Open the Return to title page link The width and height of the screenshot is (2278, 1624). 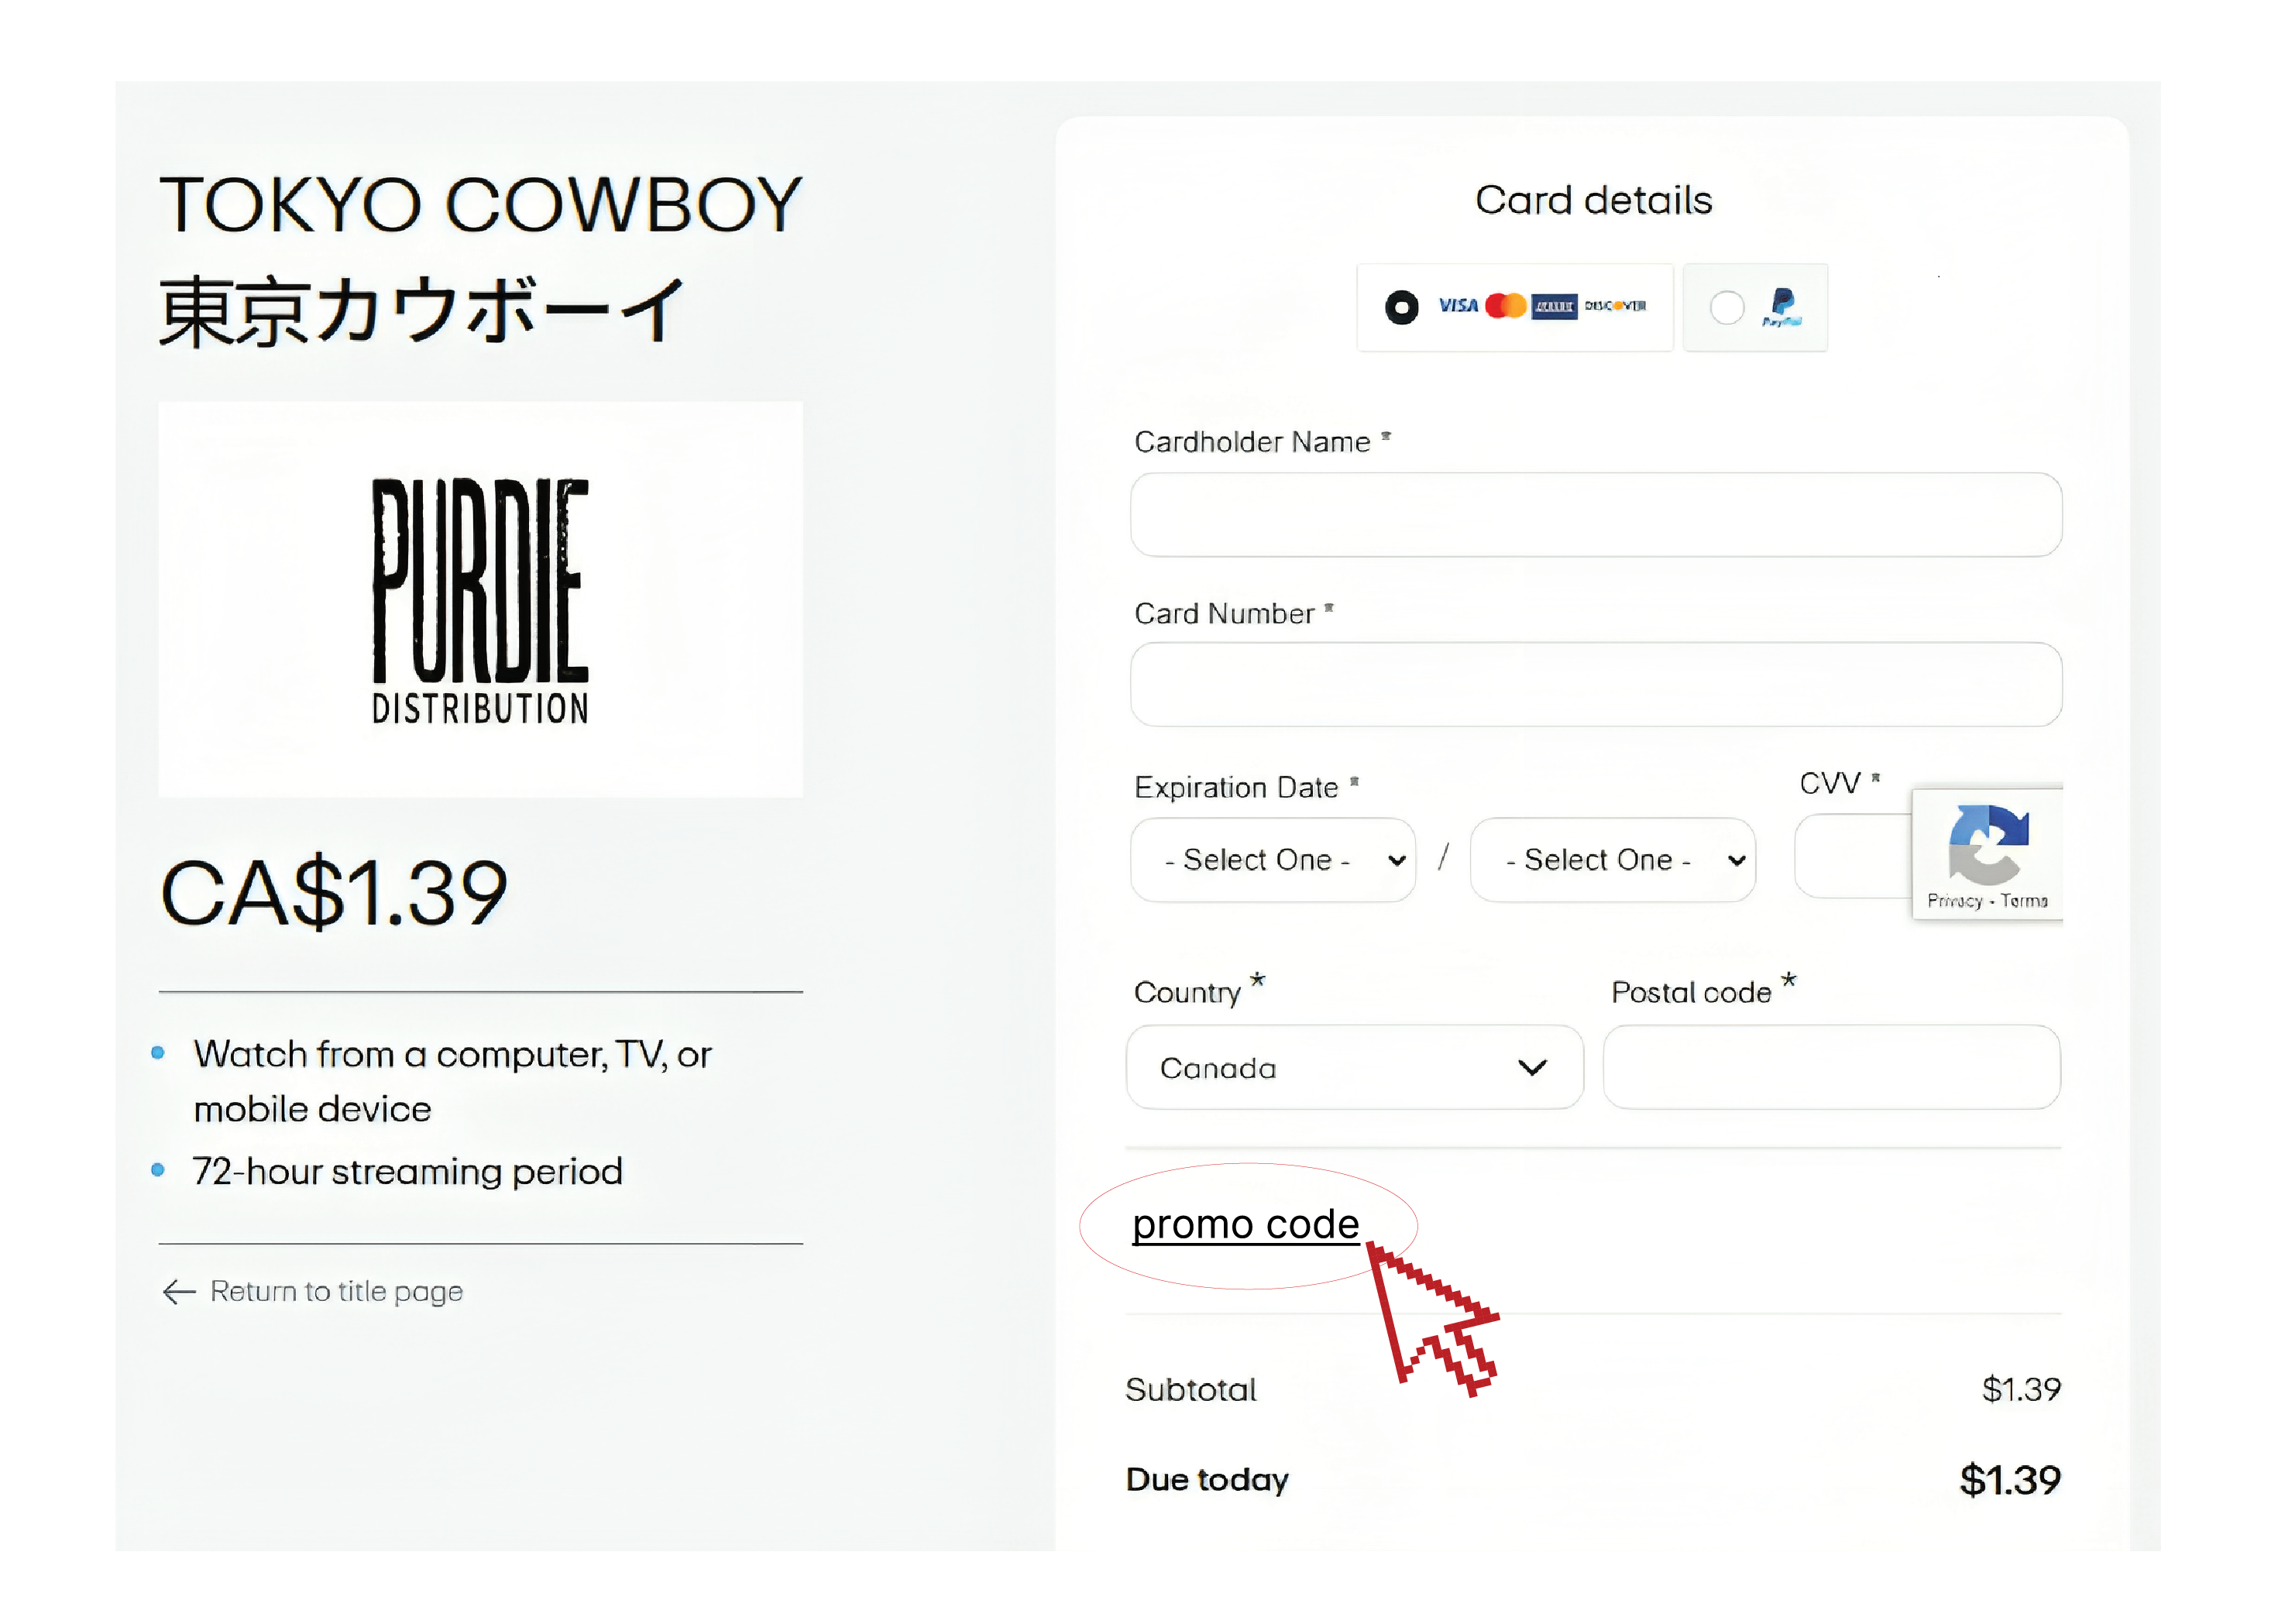tap(336, 1292)
